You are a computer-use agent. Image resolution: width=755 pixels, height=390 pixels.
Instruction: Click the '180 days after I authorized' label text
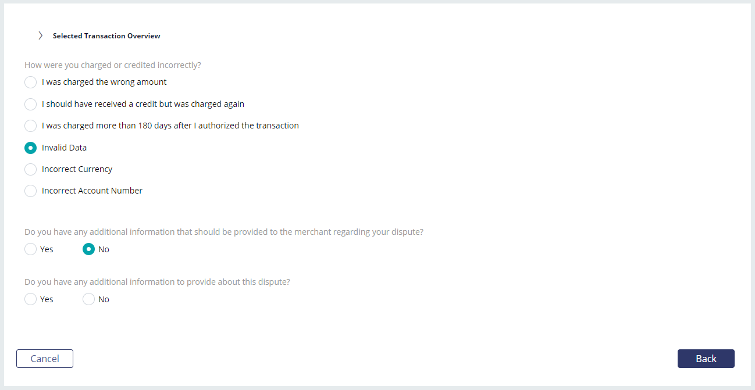170,126
